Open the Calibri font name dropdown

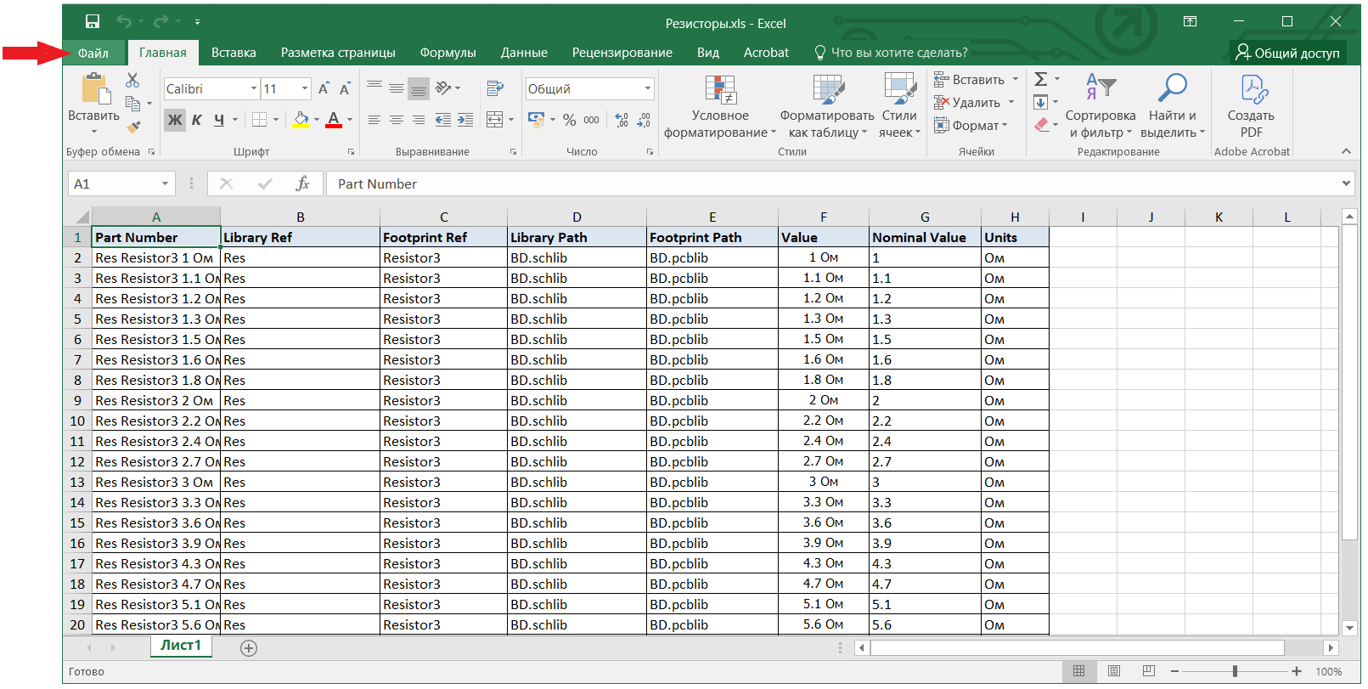click(x=253, y=89)
